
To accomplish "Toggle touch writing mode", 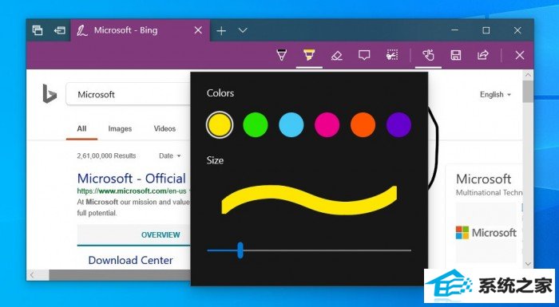I will 428,55.
